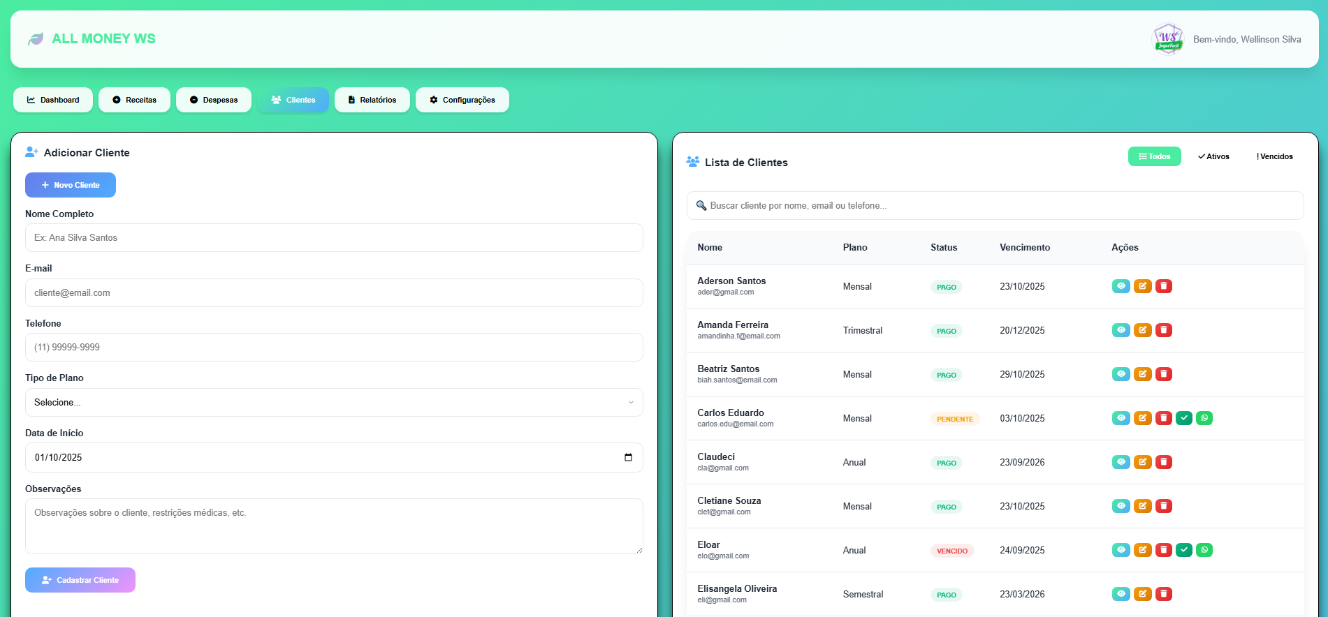View details of Elisangela Oliveira
Image resolution: width=1328 pixels, height=617 pixels.
(1121, 594)
